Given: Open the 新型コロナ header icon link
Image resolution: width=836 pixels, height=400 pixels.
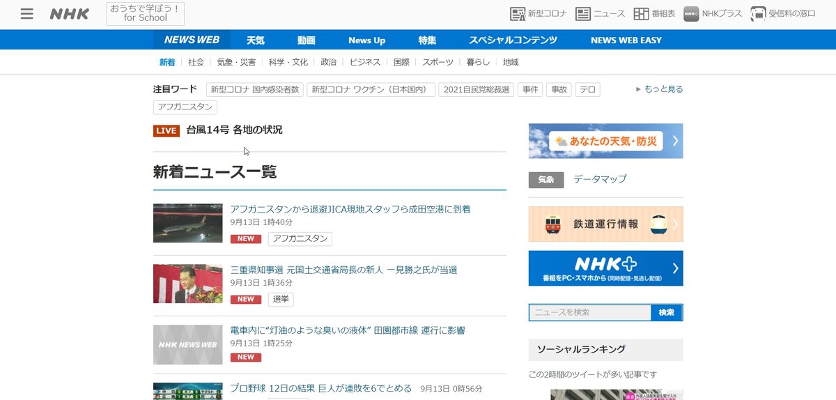Looking at the screenshot, I should (539, 14).
